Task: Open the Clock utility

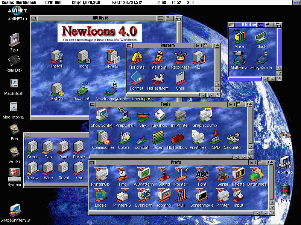Action: (261, 37)
